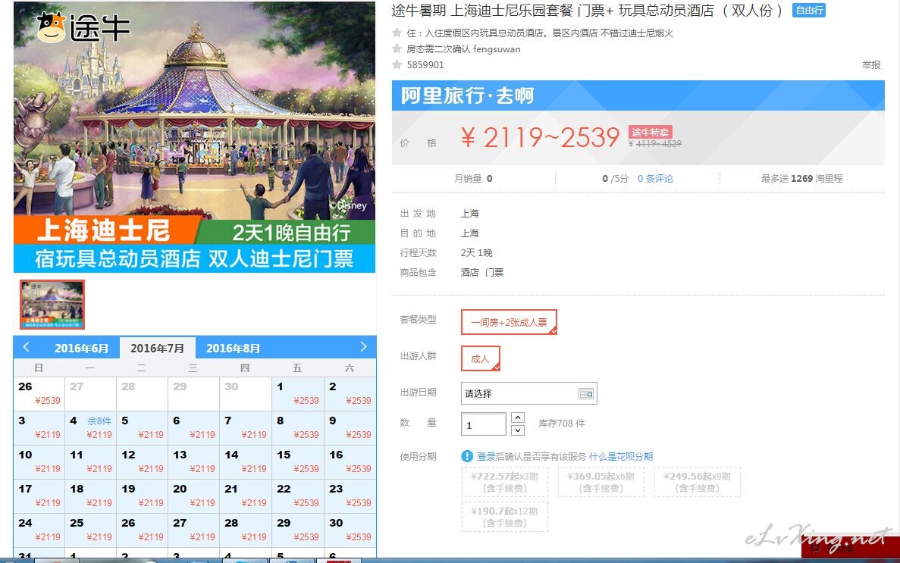
Task: Click the 库存708 件 stock text
Action: [562, 424]
